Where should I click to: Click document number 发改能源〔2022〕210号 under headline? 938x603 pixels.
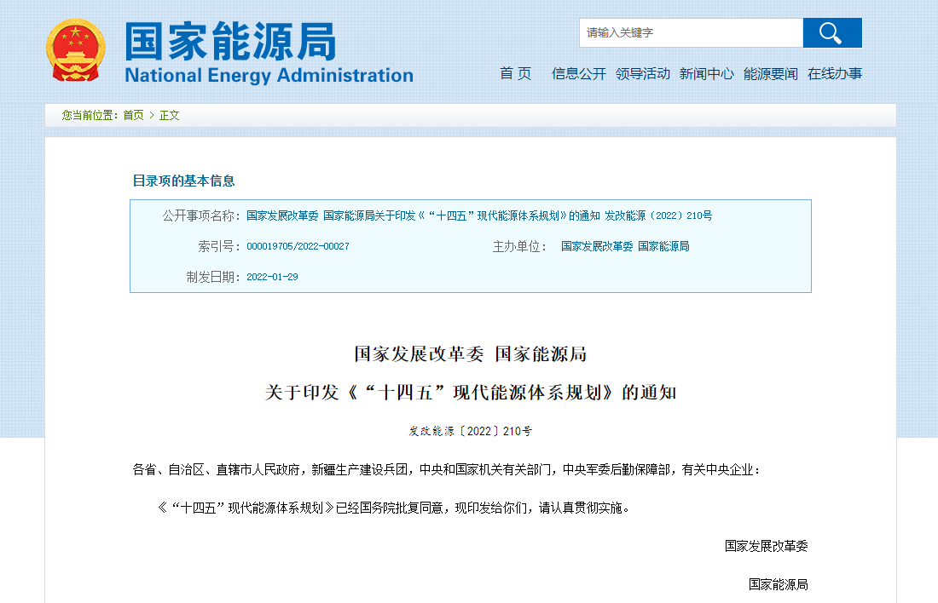[470, 431]
